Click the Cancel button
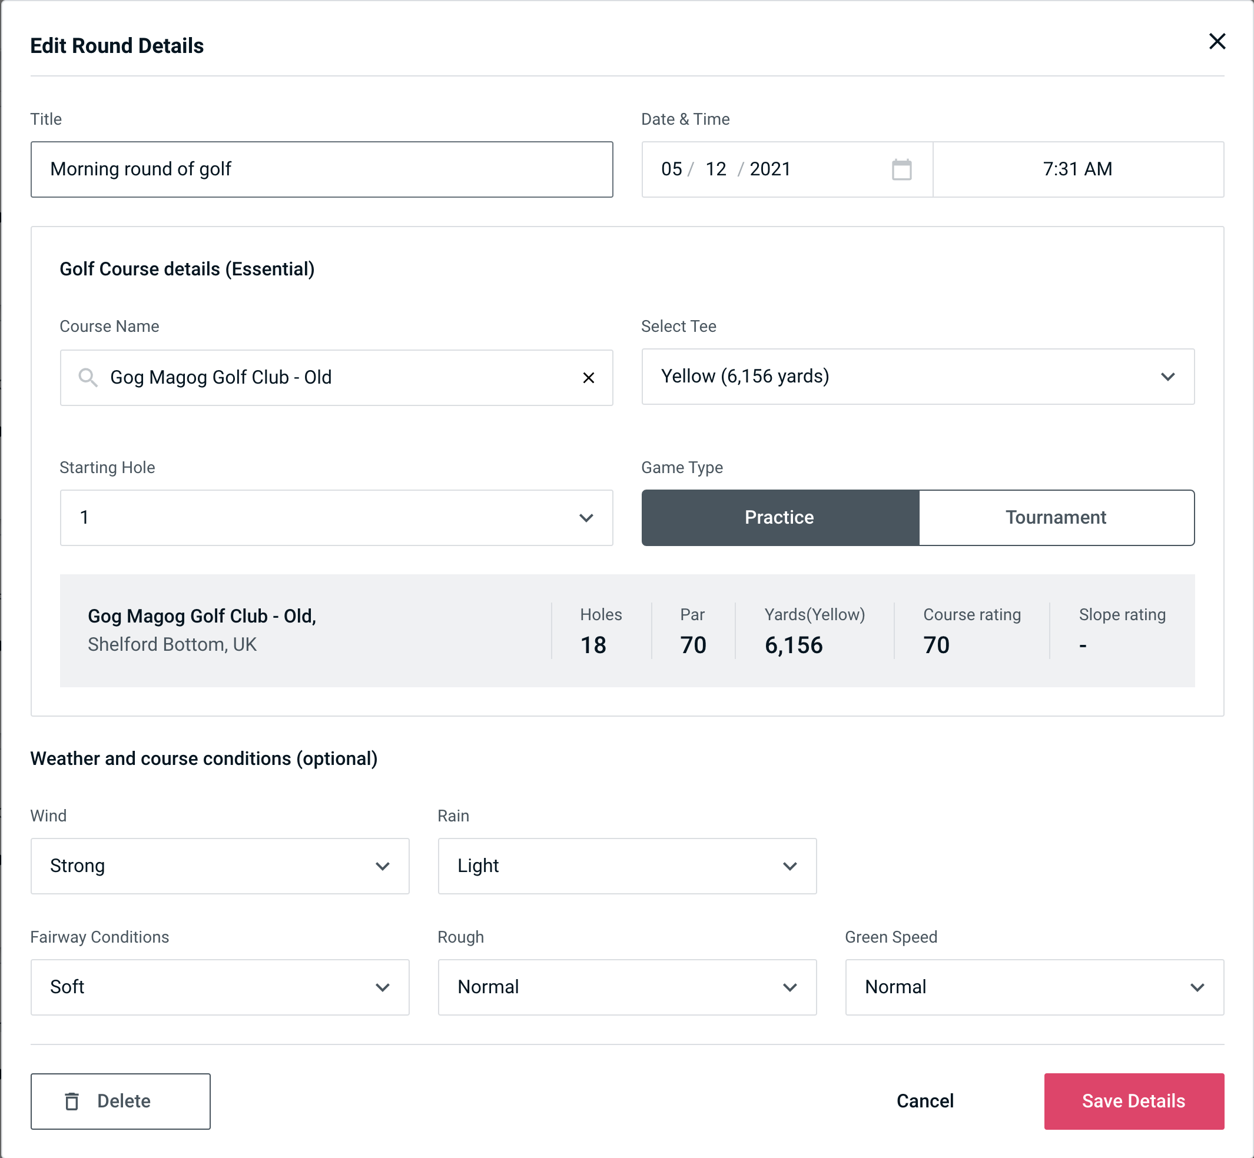 [x=924, y=1102]
